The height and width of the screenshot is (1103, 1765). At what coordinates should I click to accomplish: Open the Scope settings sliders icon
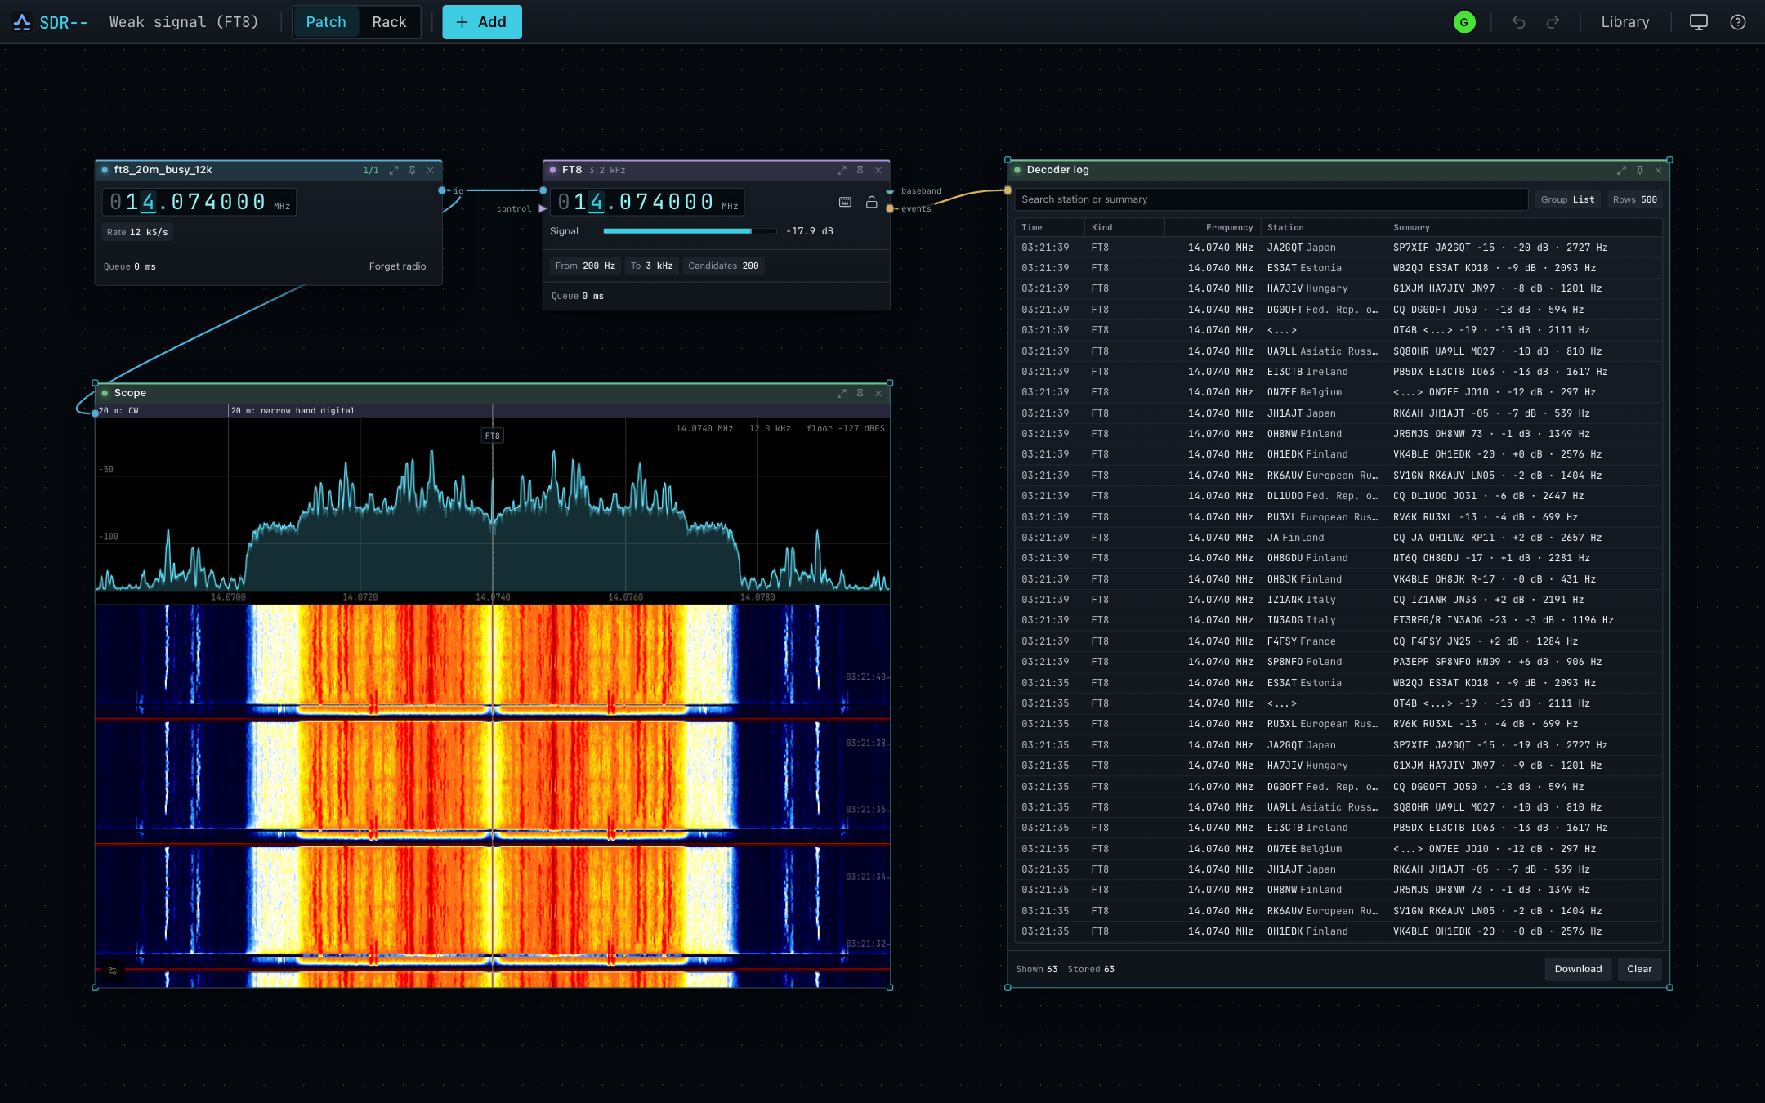113,971
